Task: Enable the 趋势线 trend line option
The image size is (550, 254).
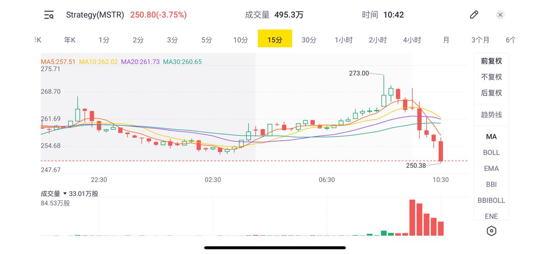Action: [x=491, y=115]
